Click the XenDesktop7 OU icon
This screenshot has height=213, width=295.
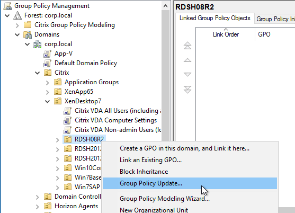click(58, 101)
